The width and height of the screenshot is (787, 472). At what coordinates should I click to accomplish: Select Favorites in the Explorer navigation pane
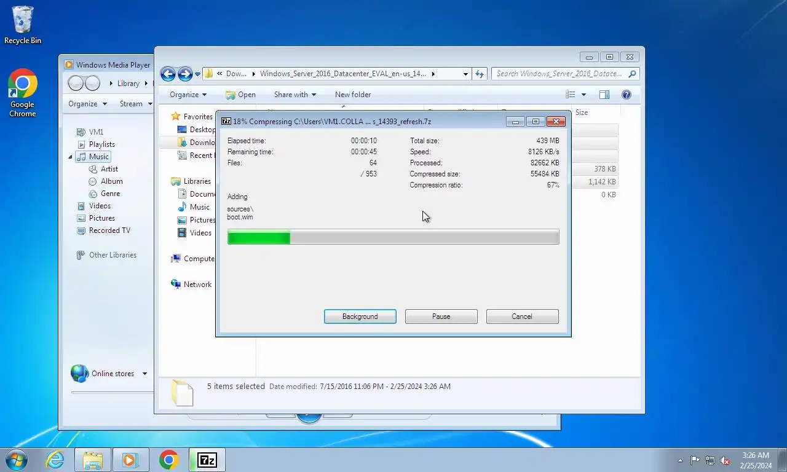(192, 117)
